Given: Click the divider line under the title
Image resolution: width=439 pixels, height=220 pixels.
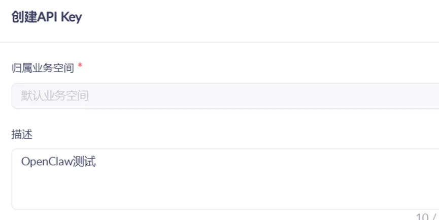Looking at the screenshot, I should 219,42.
